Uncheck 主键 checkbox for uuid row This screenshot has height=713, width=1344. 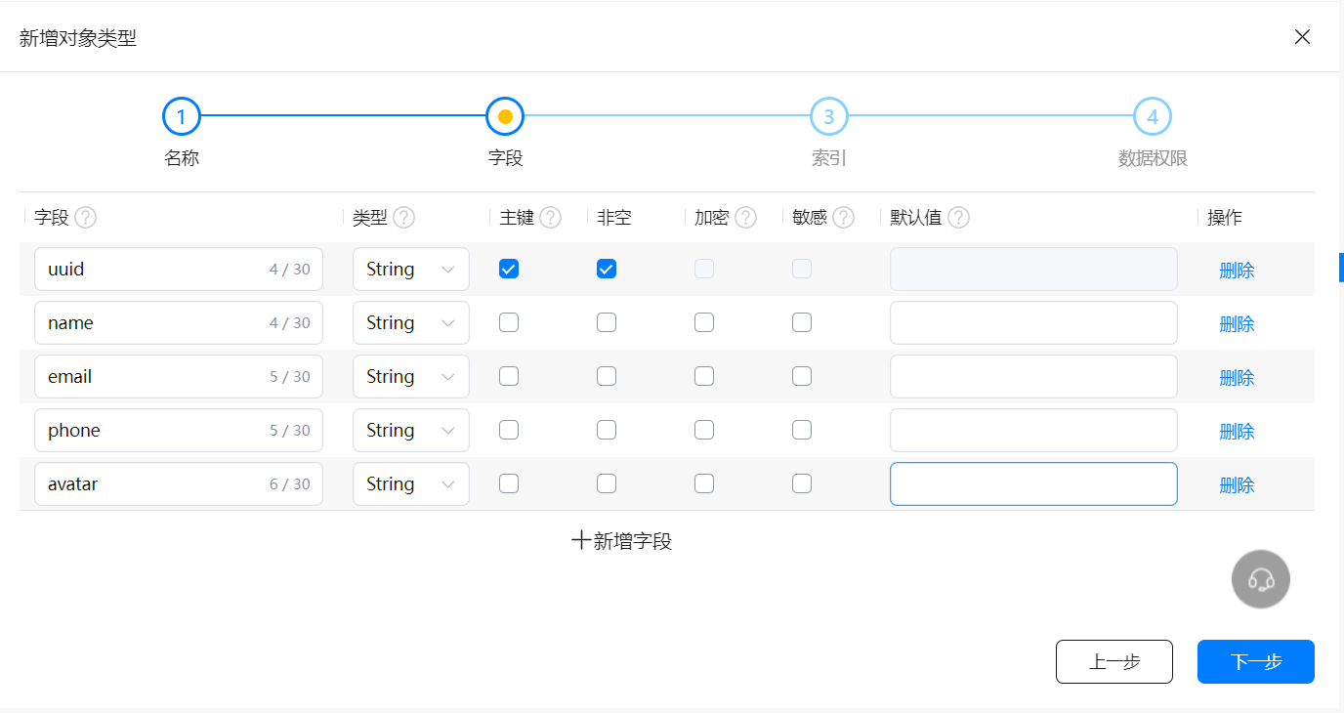509,269
